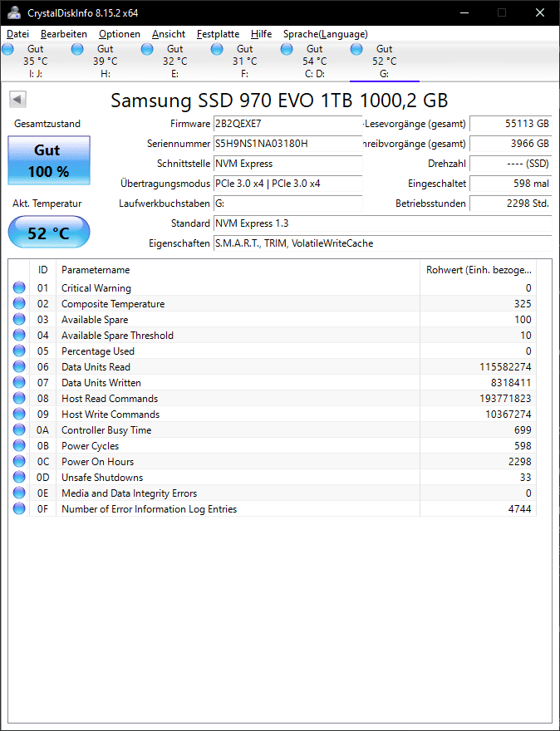
Task: Click the Parametername column header
Action: tap(238, 270)
